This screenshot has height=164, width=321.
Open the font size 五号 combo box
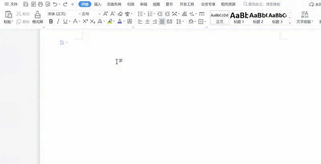pyautogui.click(x=91, y=14)
